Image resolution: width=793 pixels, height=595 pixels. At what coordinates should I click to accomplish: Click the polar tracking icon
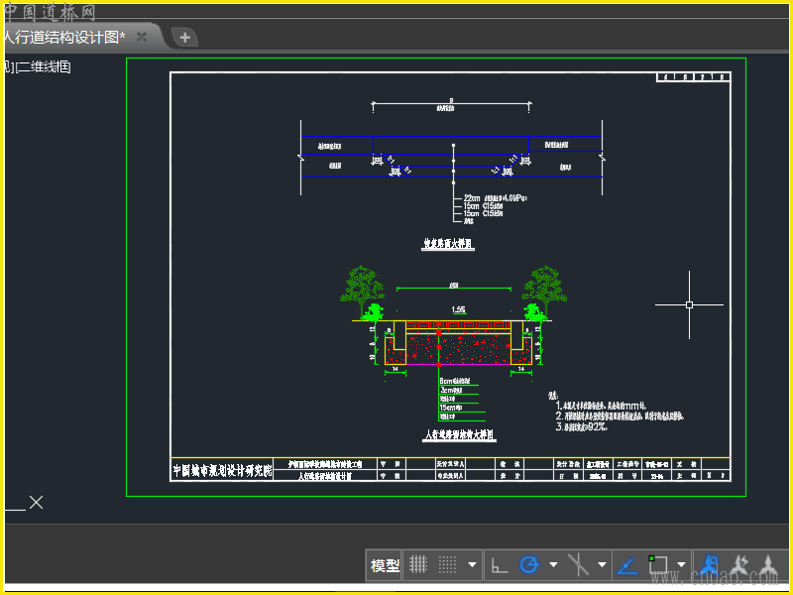coord(529,565)
